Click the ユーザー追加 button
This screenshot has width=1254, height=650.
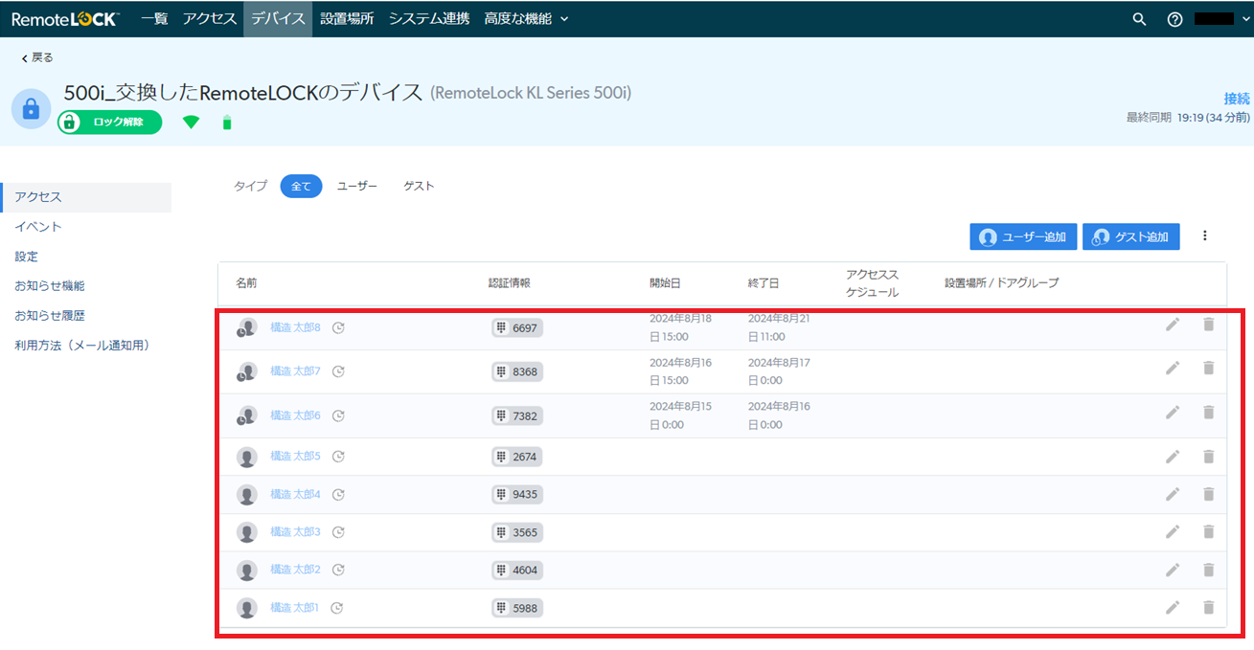click(1023, 237)
